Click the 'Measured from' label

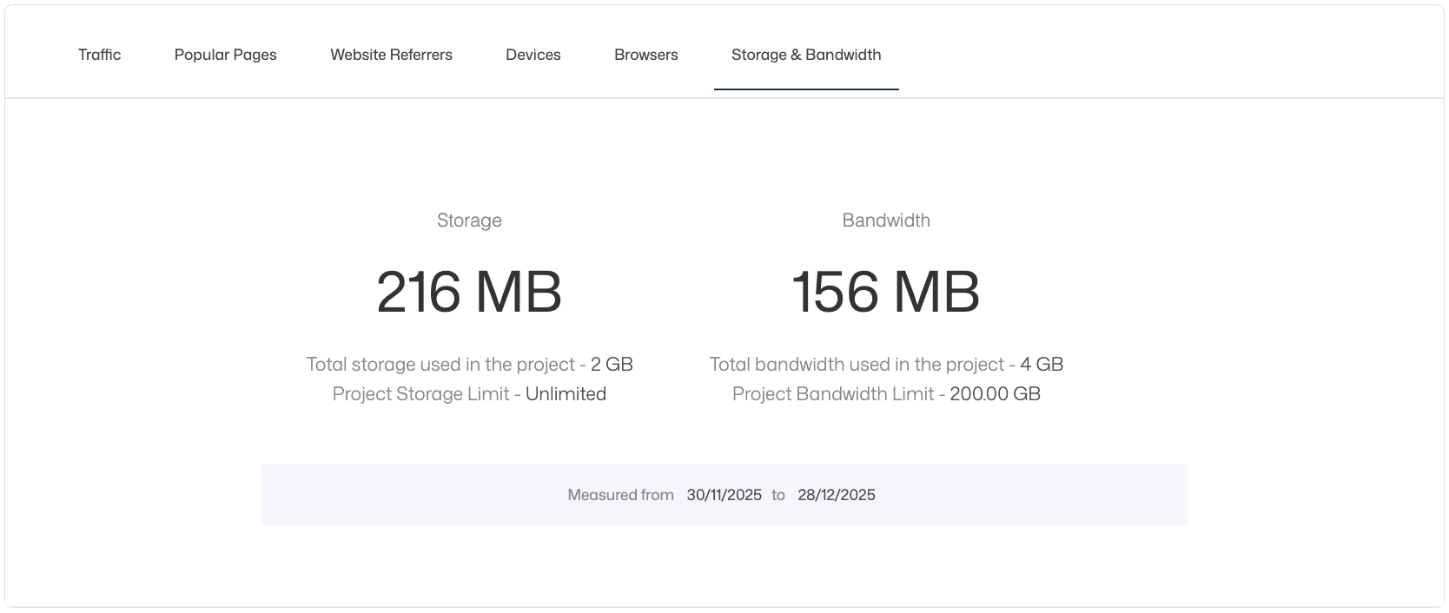[x=620, y=495]
